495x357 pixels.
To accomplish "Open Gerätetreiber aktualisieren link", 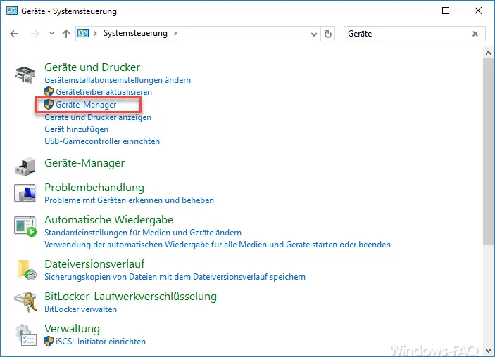I will coord(104,92).
